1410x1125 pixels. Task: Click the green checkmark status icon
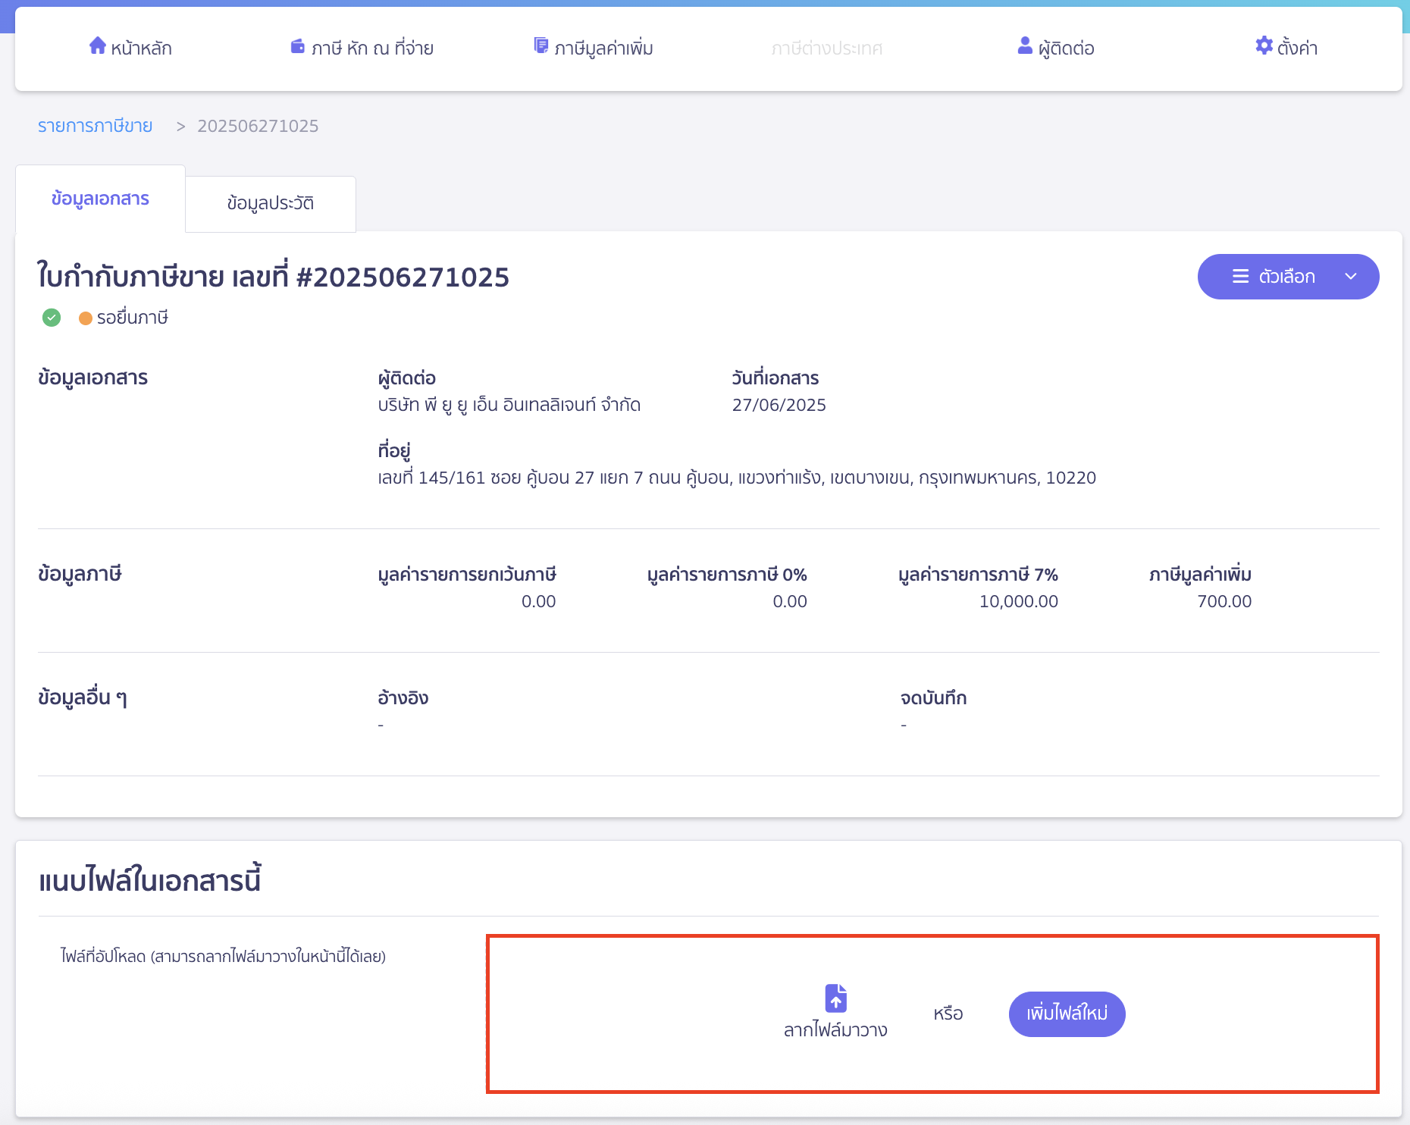(52, 318)
